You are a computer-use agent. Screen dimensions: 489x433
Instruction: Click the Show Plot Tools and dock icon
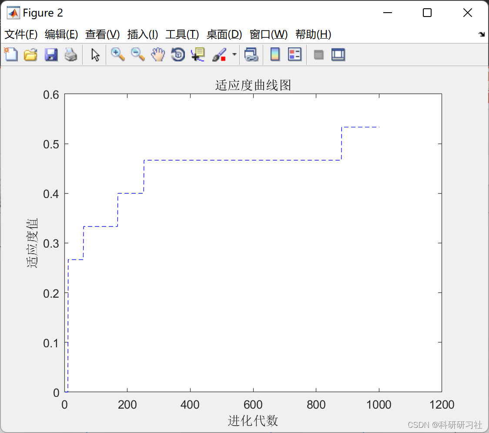pos(338,55)
